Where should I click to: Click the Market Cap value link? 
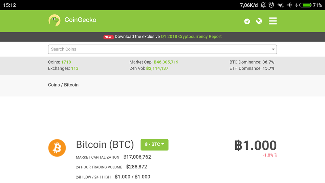click(166, 62)
